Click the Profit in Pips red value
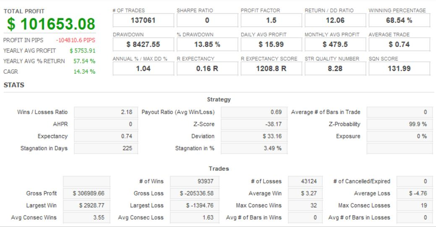The image size is (436, 227). [x=76, y=40]
